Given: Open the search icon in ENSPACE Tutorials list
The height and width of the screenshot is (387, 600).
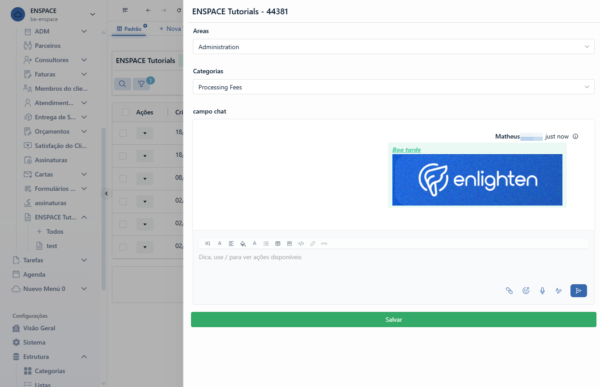Looking at the screenshot, I should (x=123, y=84).
